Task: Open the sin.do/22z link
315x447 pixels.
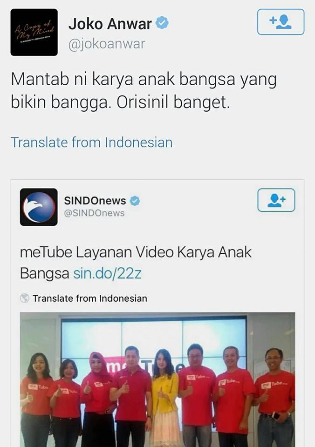Action: (x=107, y=273)
